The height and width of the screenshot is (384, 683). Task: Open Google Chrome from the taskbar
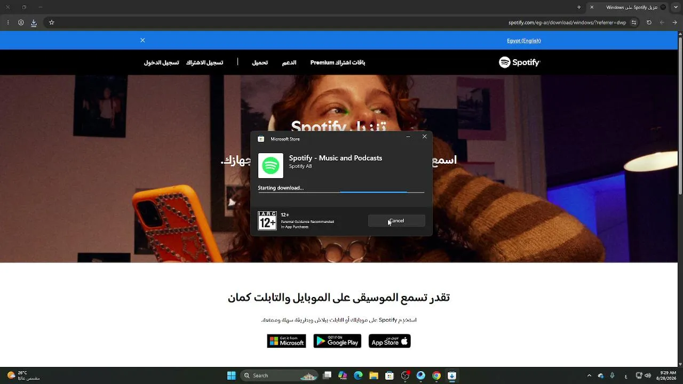[436, 375]
